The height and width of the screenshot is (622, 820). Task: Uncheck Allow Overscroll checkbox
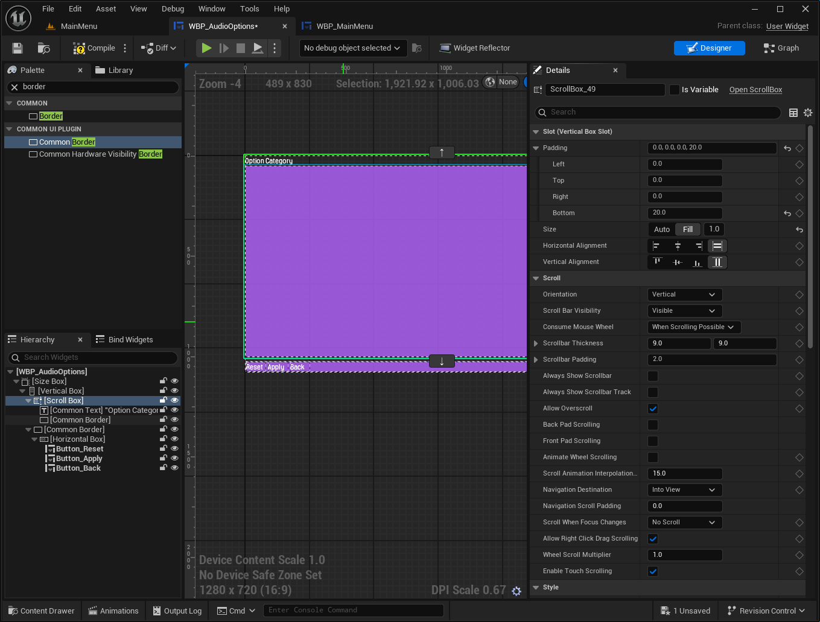pos(653,409)
